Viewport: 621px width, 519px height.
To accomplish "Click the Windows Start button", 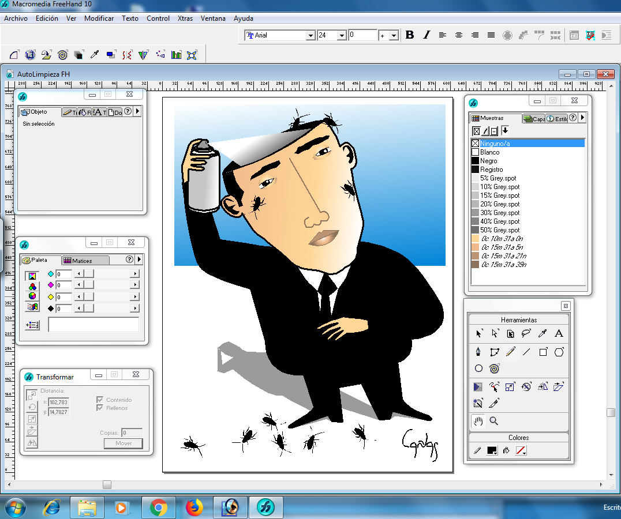I will pos(16,507).
